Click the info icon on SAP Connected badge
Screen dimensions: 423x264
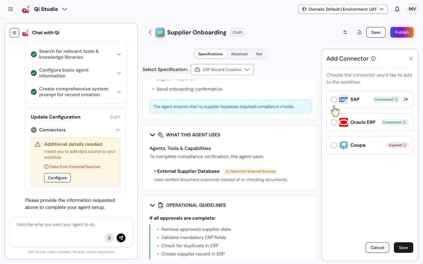click(396, 100)
